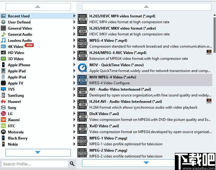The height and width of the screenshot is (170, 216).
Task: Click the LG logo icon
Action: click(x=3, y=114)
